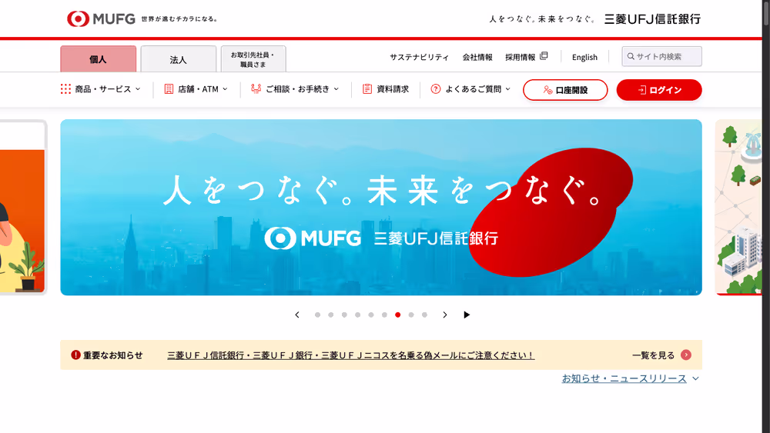Screen dimensions: 770x433
Task: Click the red arrow icon beside 一覧を見る
Action: pyautogui.click(x=686, y=355)
